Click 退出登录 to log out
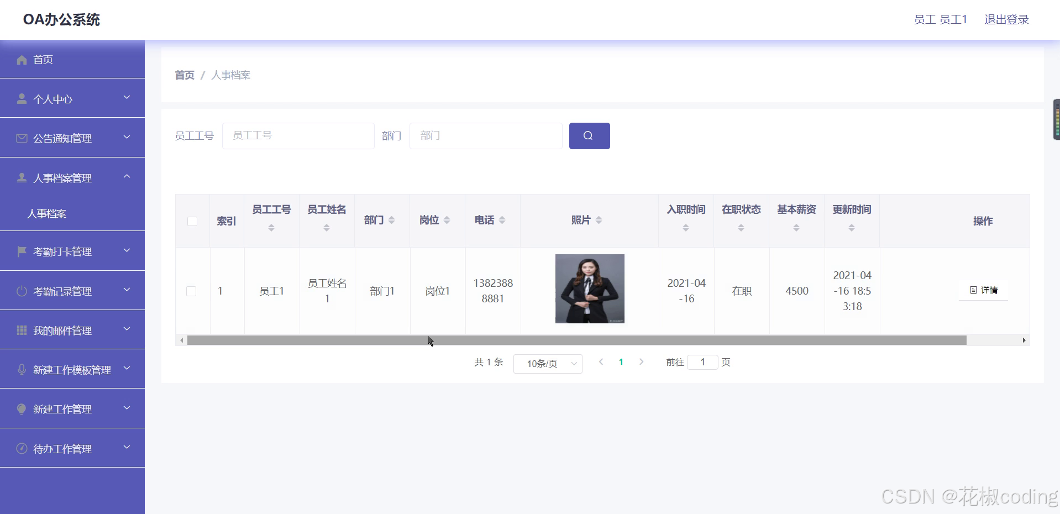Screen dimensions: 1060x514 point(1006,20)
